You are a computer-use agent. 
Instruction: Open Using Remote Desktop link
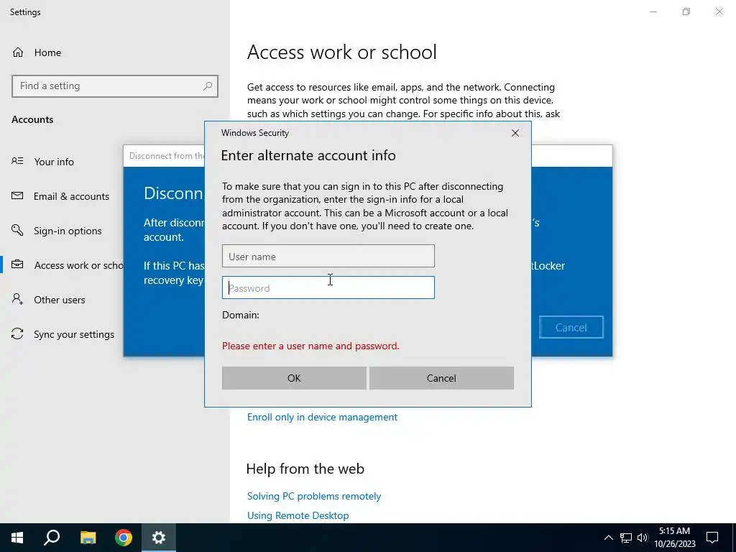(298, 515)
